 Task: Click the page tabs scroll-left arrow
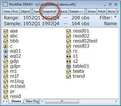click(4, 101)
